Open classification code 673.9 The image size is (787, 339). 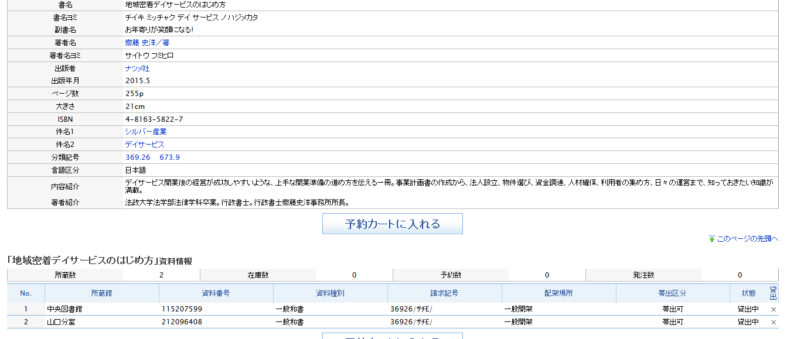click(170, 157)
